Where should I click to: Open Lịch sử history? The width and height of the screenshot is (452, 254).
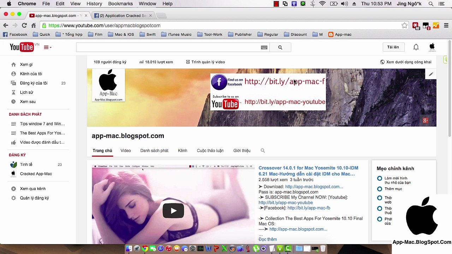tap(26, 92)
